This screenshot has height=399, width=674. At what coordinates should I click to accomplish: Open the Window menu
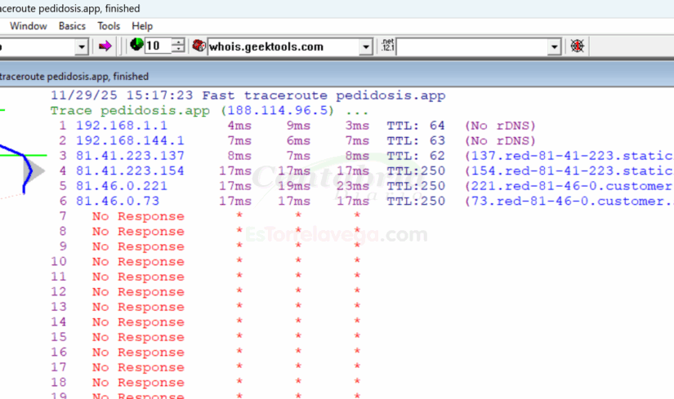pos(29,26)
